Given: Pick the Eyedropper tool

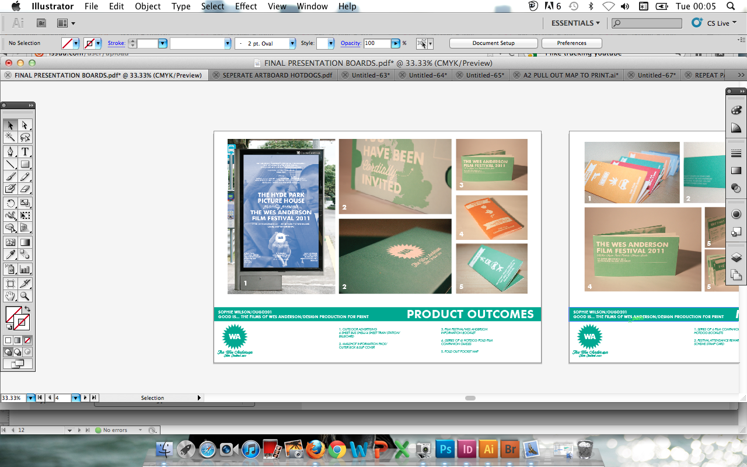Looking at the screenshot, I should pos(11,255).
